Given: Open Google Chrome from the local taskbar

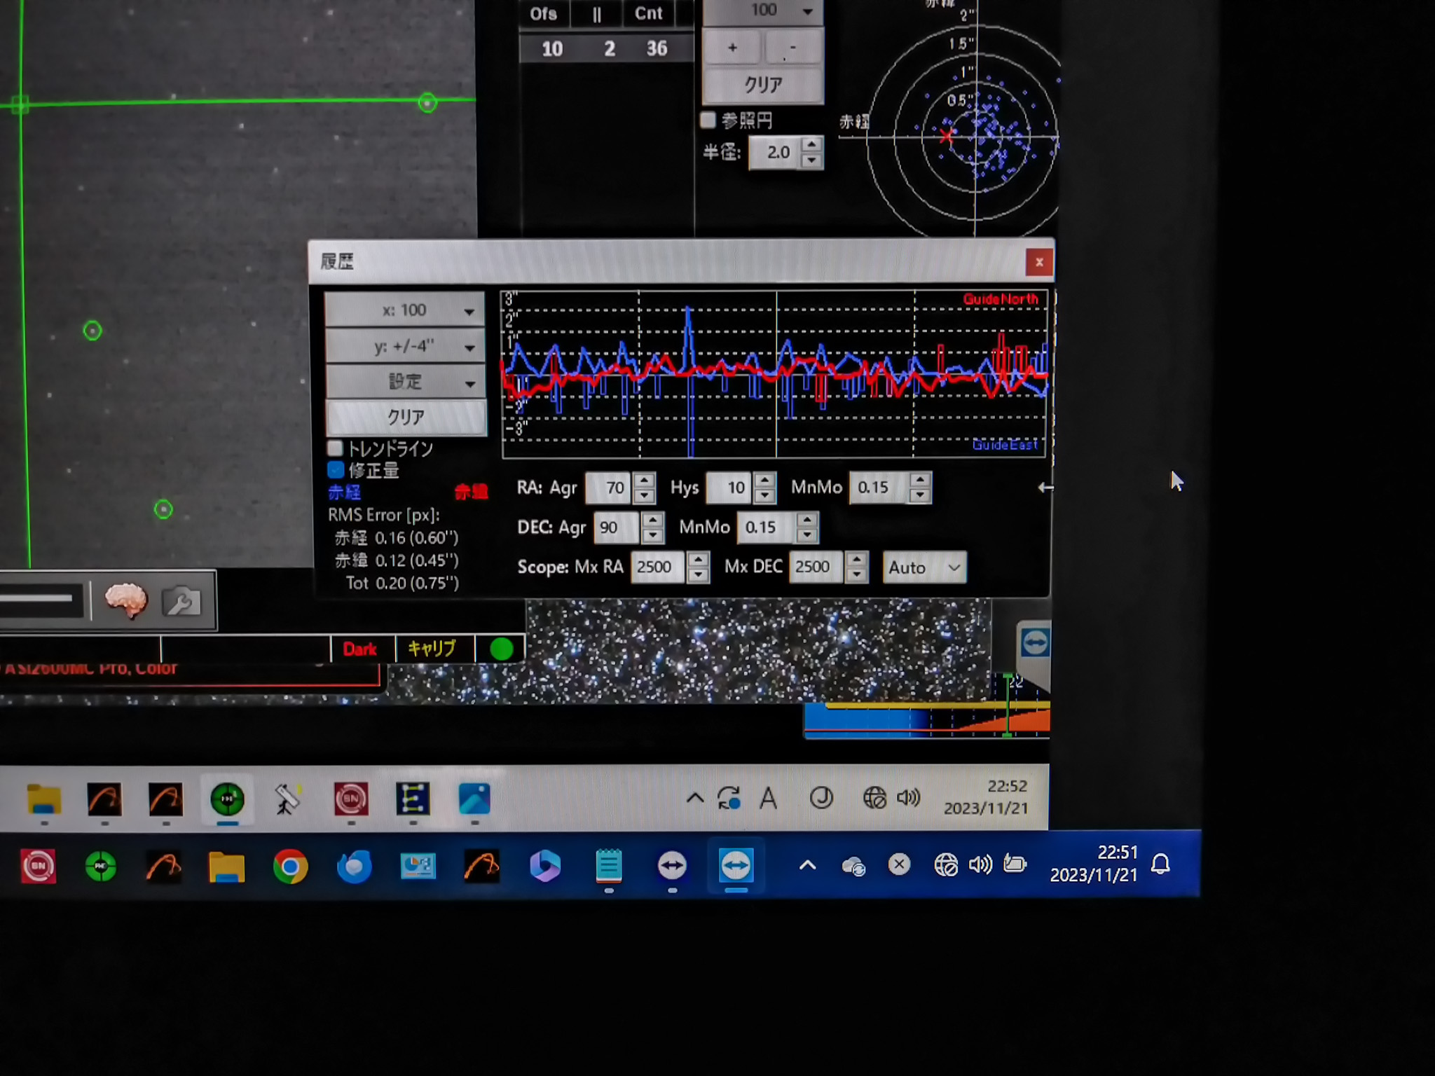Looking at the screenshot, I should (290, 867).
